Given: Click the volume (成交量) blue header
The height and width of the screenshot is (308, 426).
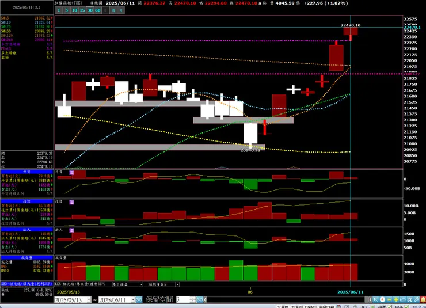Looking at the screenshot, I should tap(26, 257).
